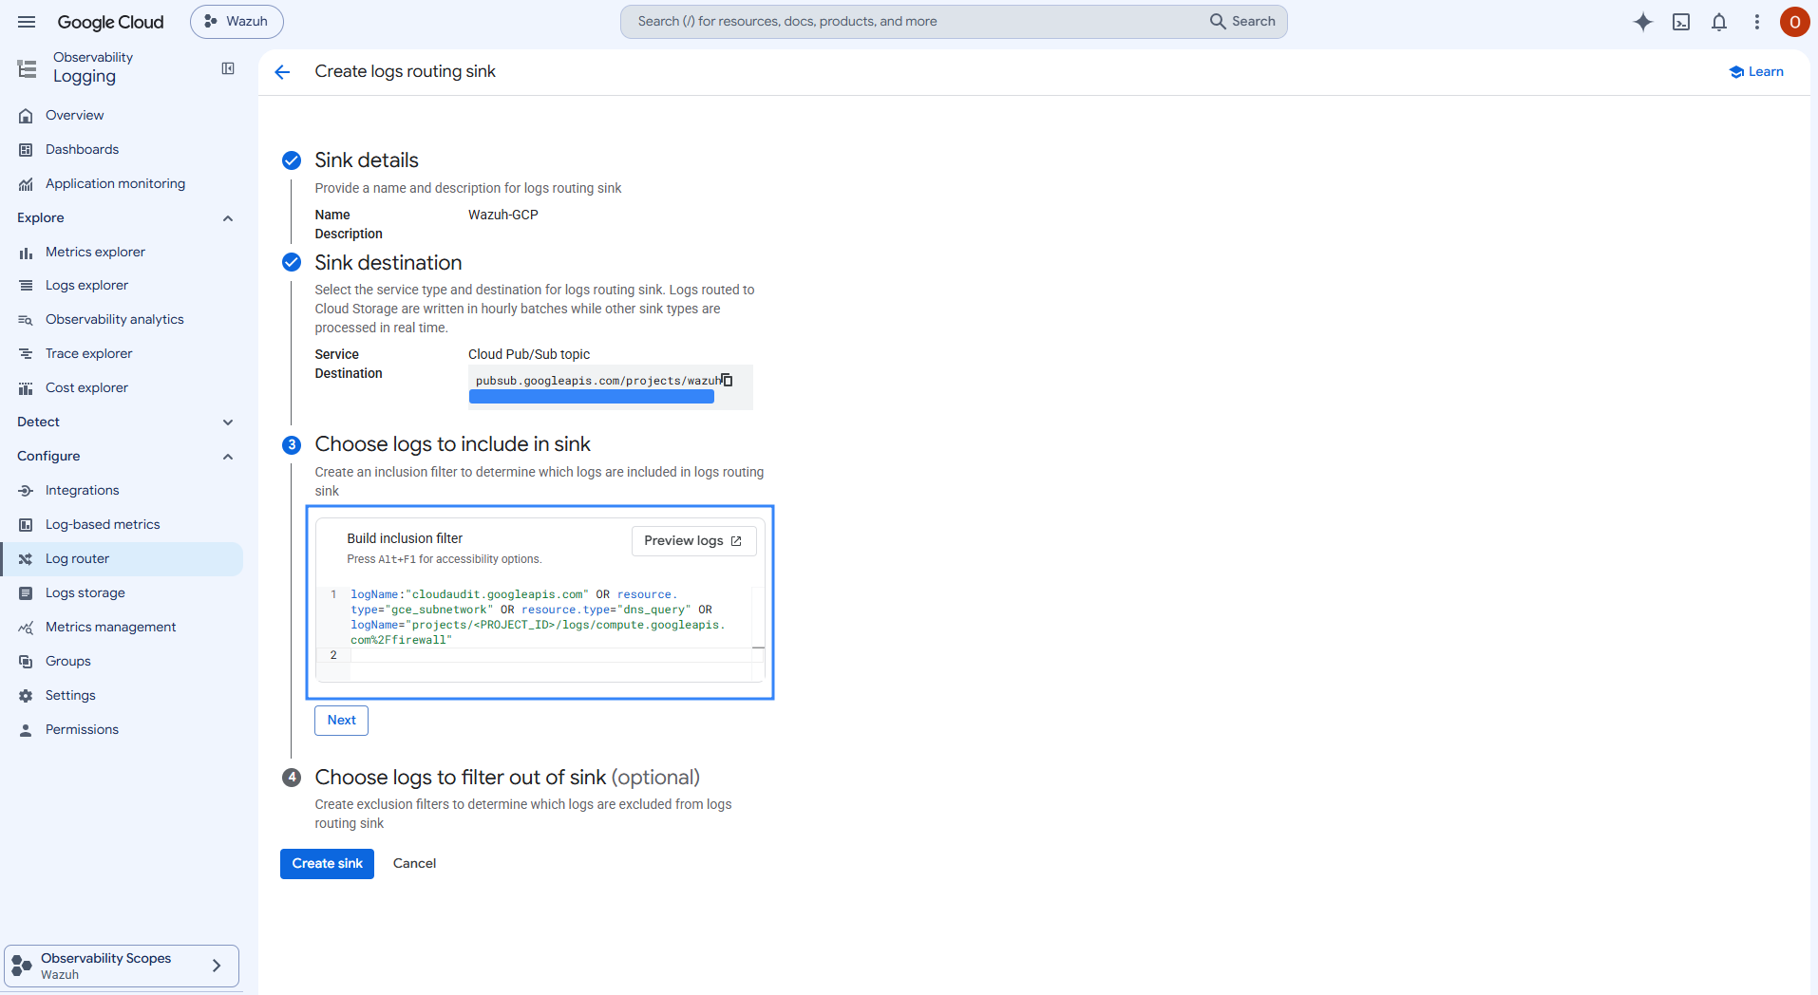This screenshot has height=995, width=1818.
Task: Open Gemini AI assistant sparkle icon
Action: tap(1643, 22)
